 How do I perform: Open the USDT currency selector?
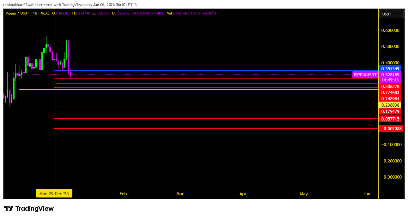(x=392, y=14)
